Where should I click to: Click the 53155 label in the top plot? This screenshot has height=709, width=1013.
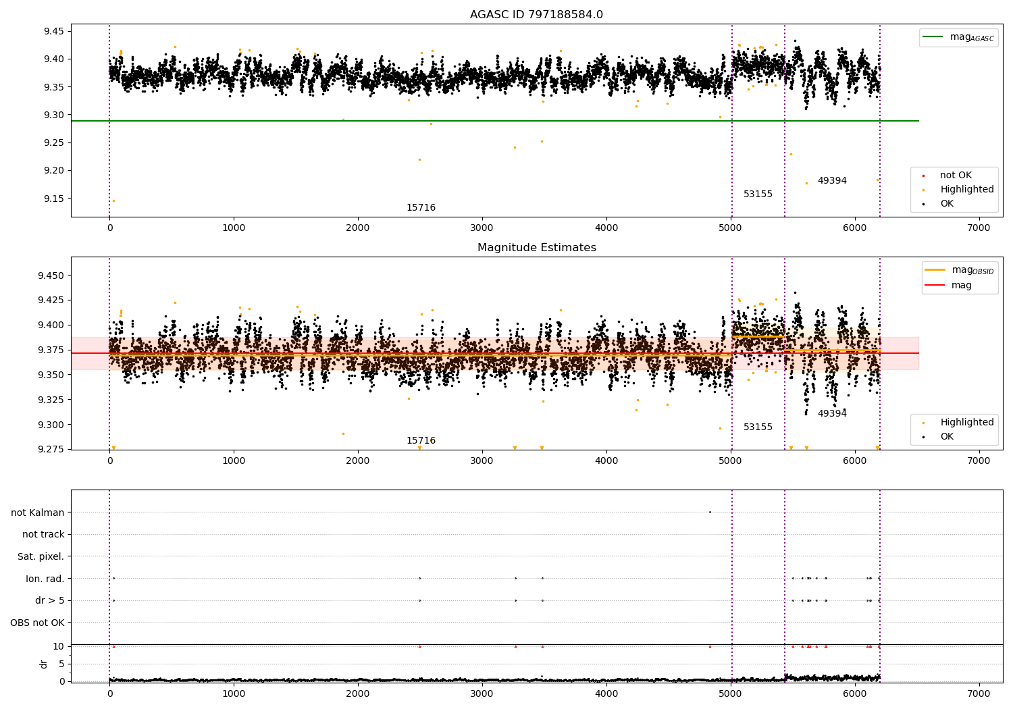pyautogui.click(x=758, y=194)
